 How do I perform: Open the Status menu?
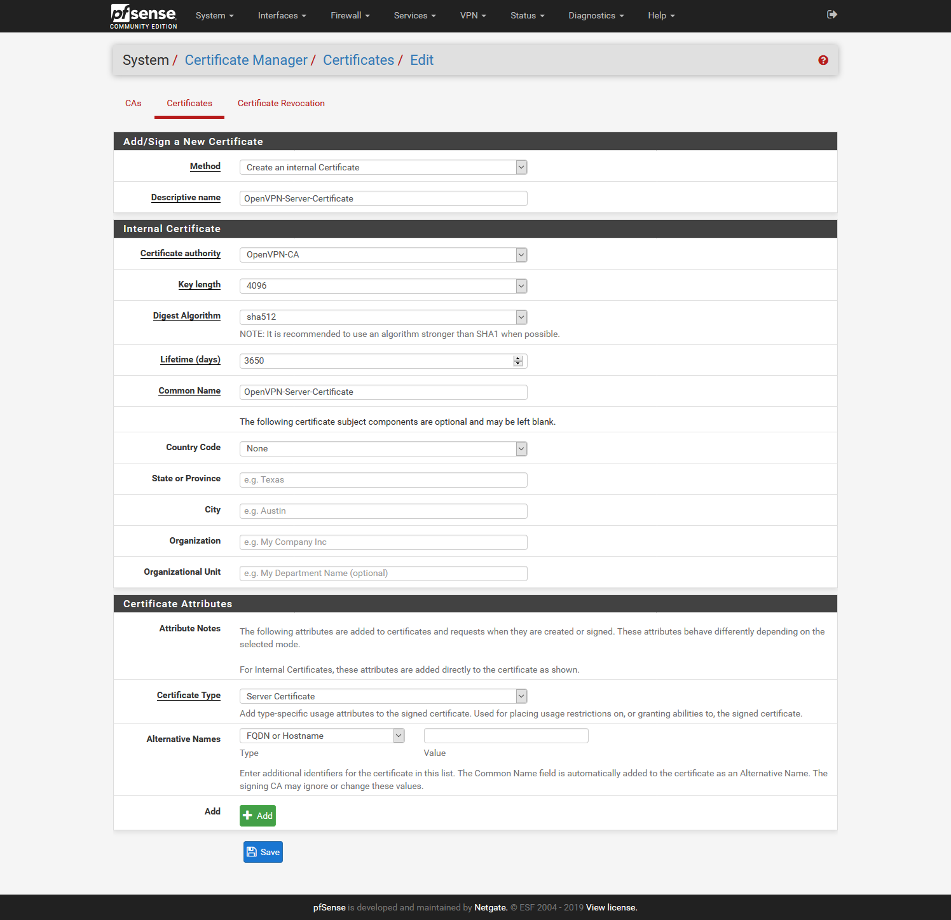click(528, 15)
